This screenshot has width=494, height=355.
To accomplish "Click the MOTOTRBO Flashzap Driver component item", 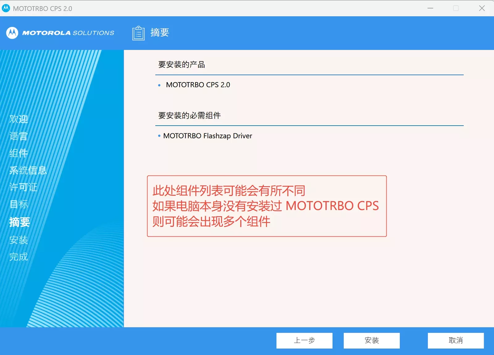I will click(x=207, y=136).
